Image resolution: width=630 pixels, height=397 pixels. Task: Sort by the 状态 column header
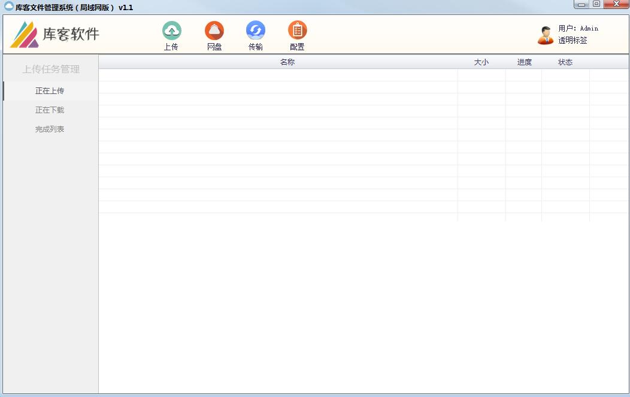click(x=565, y=62)
